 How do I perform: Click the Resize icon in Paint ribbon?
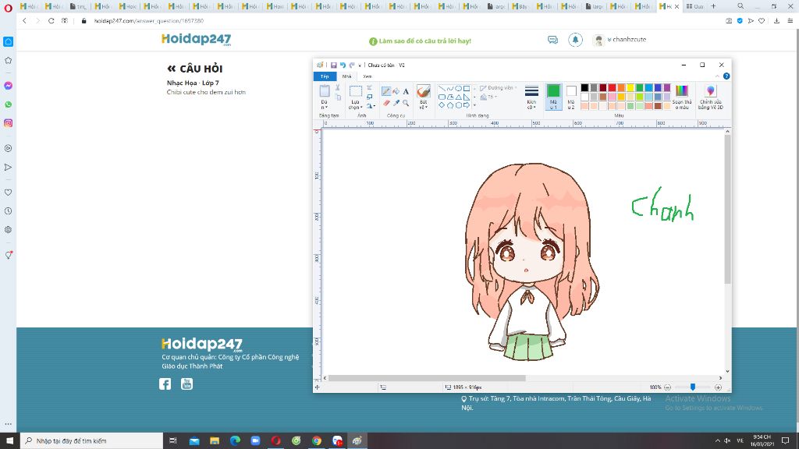[369, 97]
